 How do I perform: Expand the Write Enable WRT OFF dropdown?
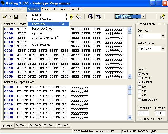[163, 49]
